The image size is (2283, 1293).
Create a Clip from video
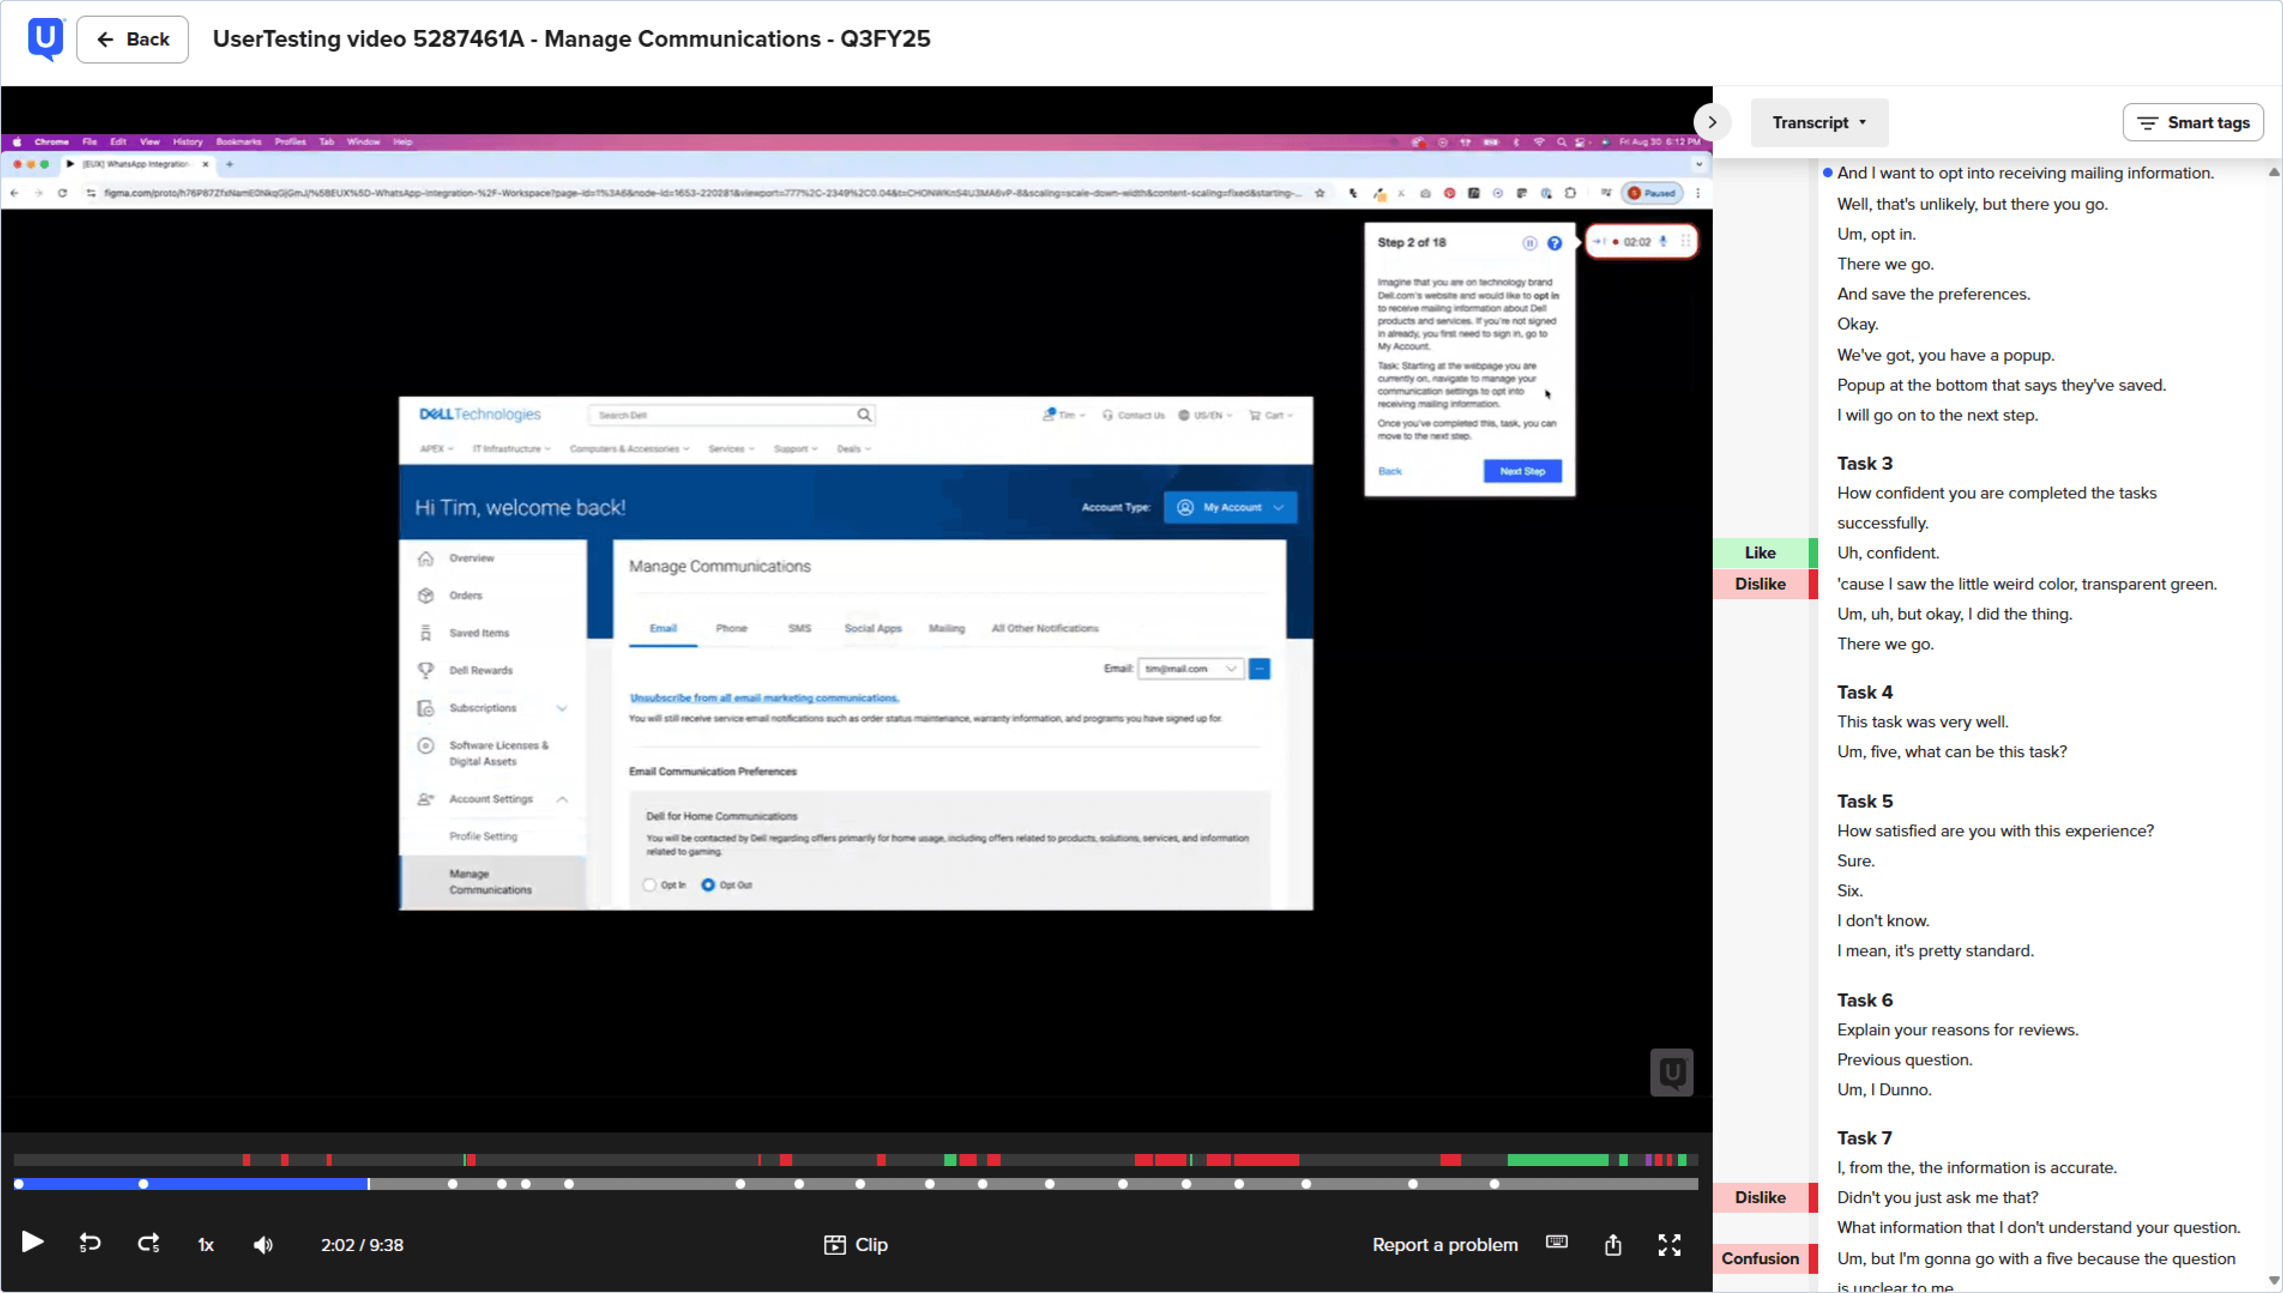[855, 1245]
